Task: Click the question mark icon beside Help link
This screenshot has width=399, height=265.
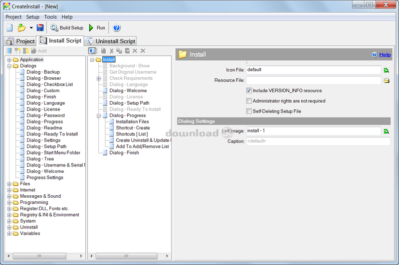Action: pos(375,55)
